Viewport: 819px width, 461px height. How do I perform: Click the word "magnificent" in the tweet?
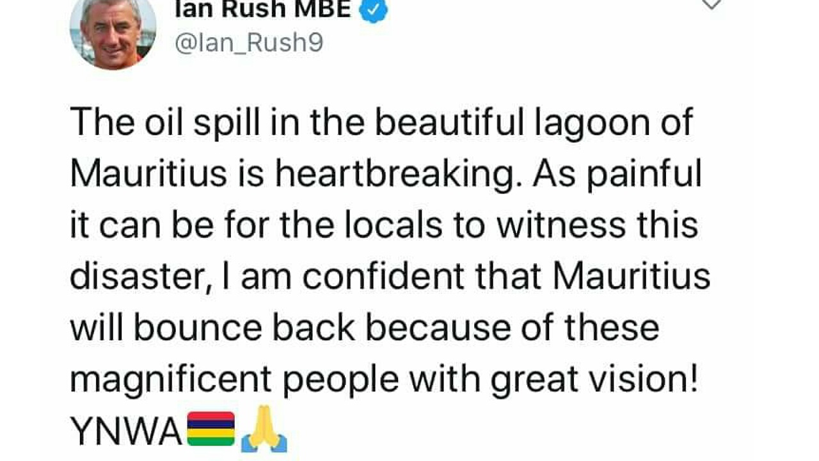click(170, 380)
